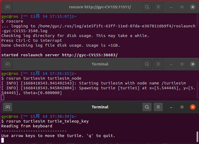
Task: Maximize the turtle_teleop_key terminal window
Action: 182,107
